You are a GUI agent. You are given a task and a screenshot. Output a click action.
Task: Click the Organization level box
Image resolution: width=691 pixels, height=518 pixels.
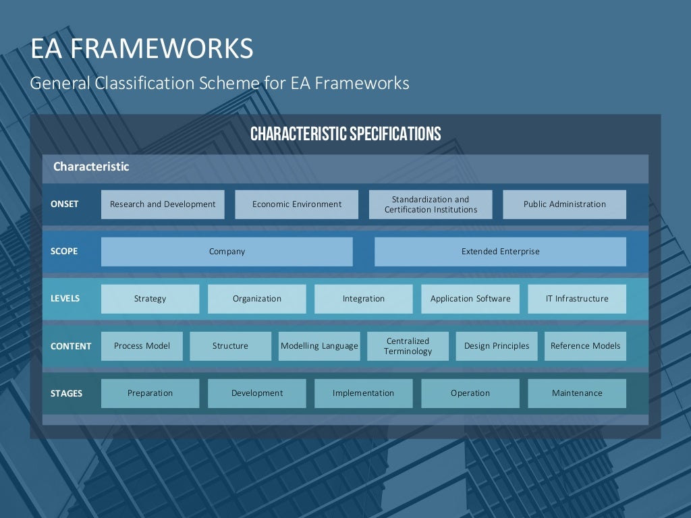[257, 299]
